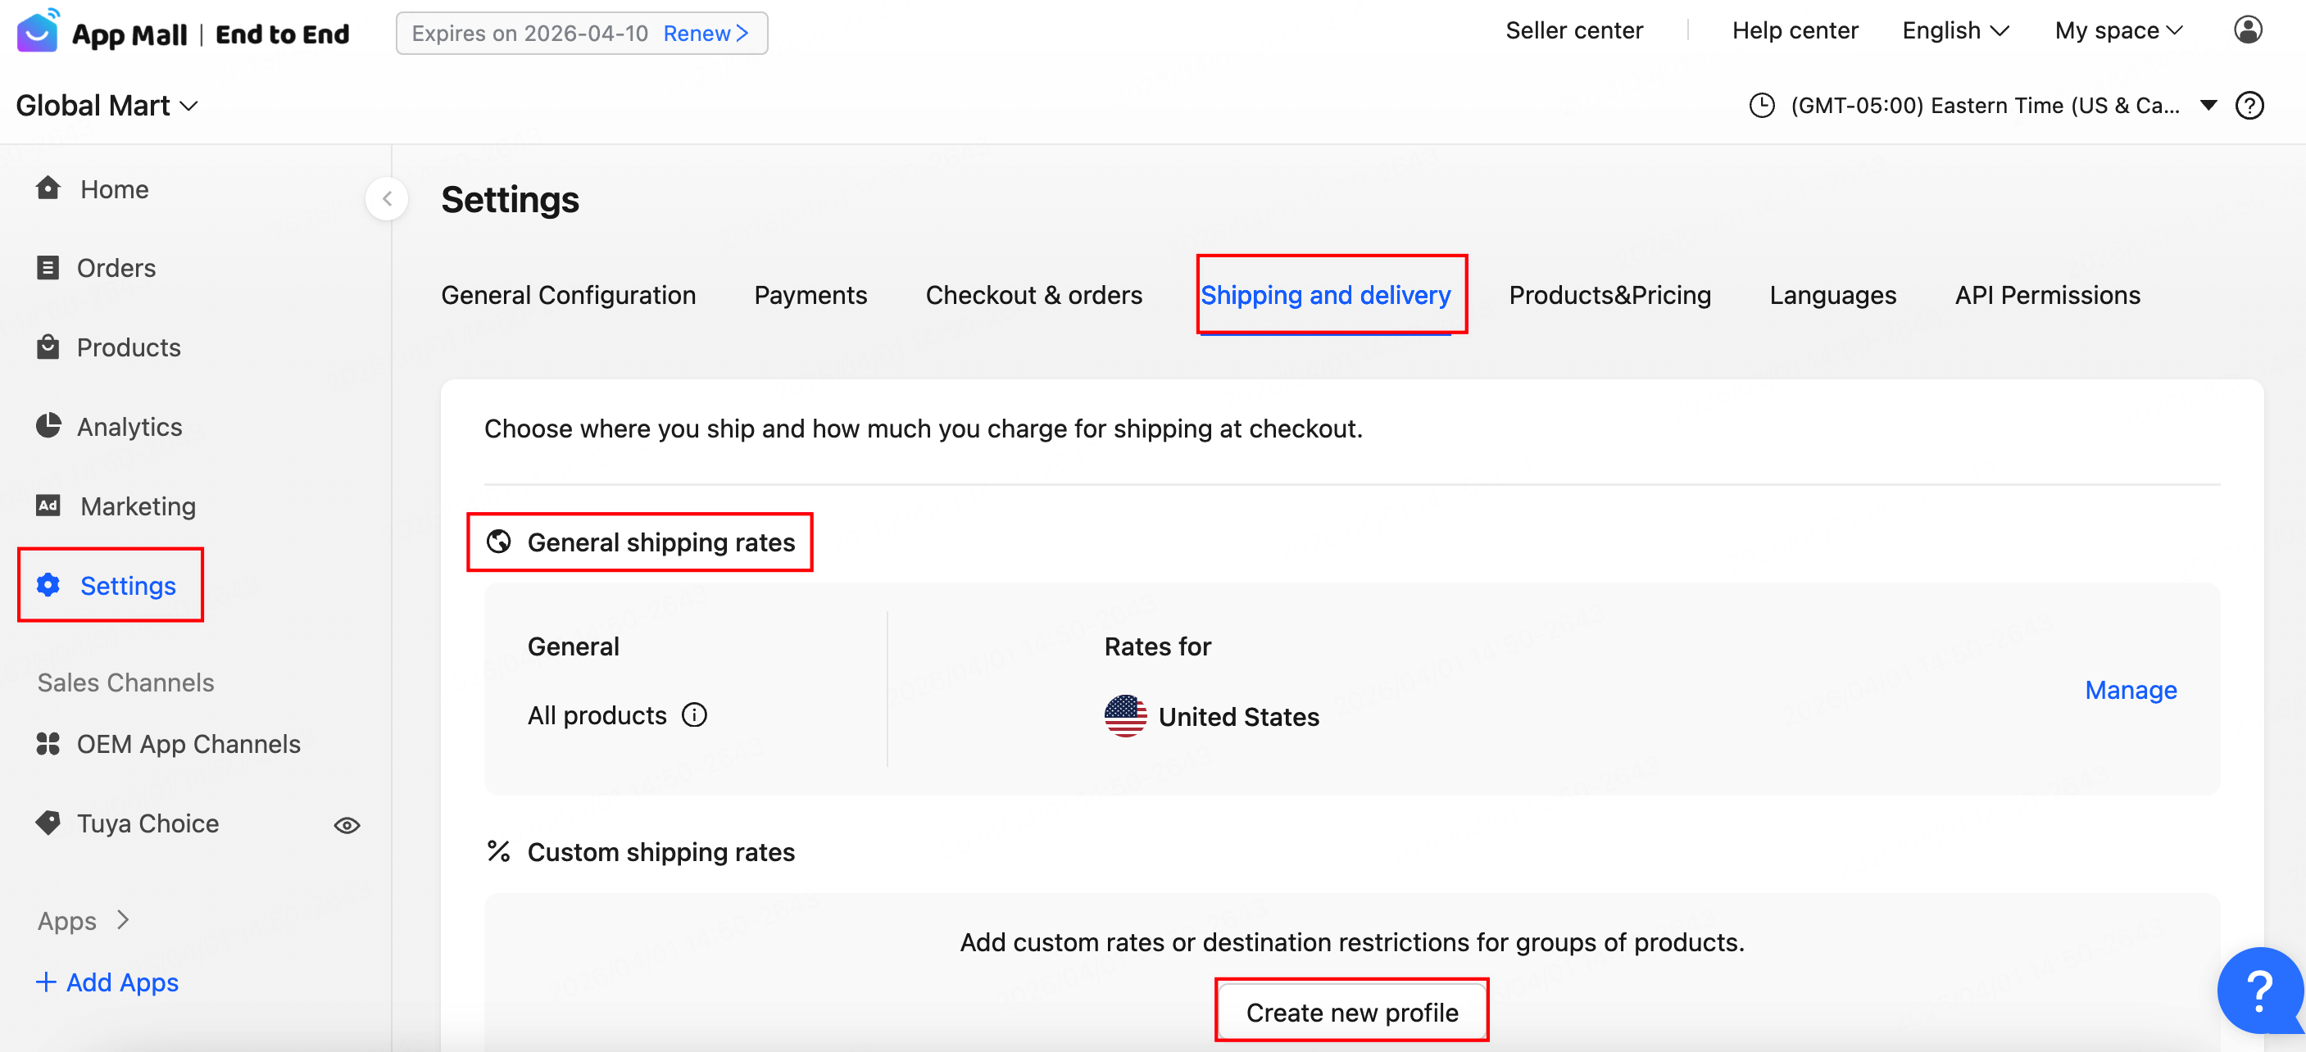Open the blue help chat bubble

pos(2258,991)
